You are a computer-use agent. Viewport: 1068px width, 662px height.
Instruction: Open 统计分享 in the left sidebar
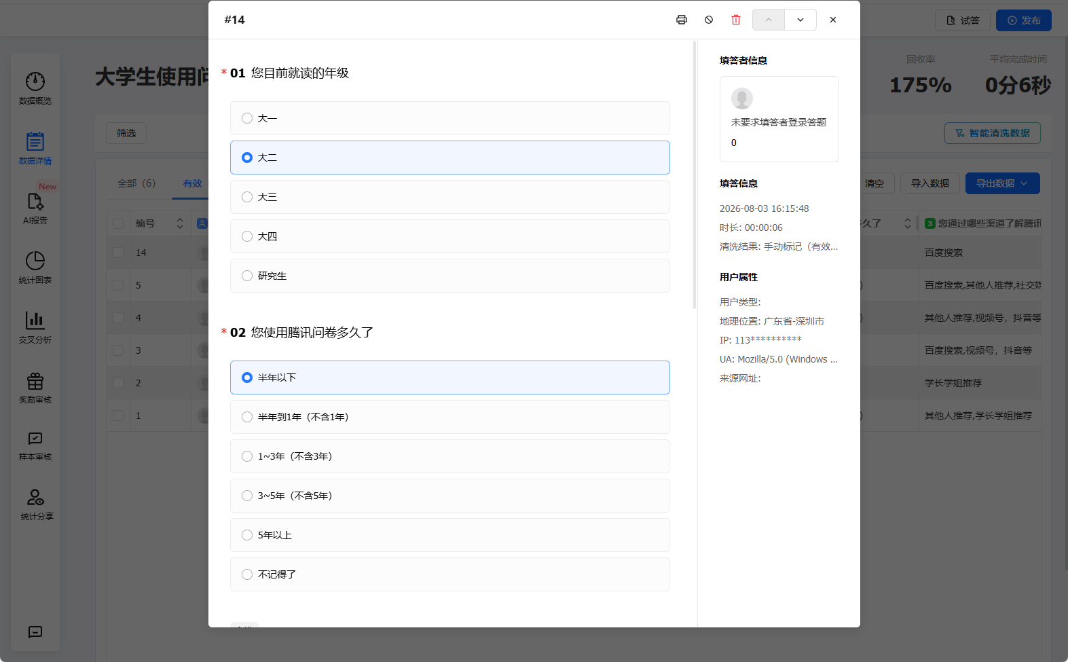tap(35, 505)
